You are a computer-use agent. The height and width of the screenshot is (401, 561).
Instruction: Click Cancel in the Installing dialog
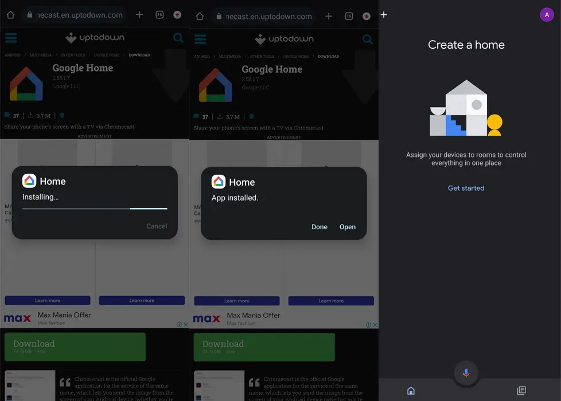point(157,226)
